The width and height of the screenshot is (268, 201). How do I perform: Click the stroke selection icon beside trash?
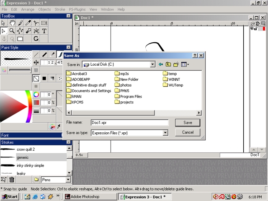tap(3, 180)
